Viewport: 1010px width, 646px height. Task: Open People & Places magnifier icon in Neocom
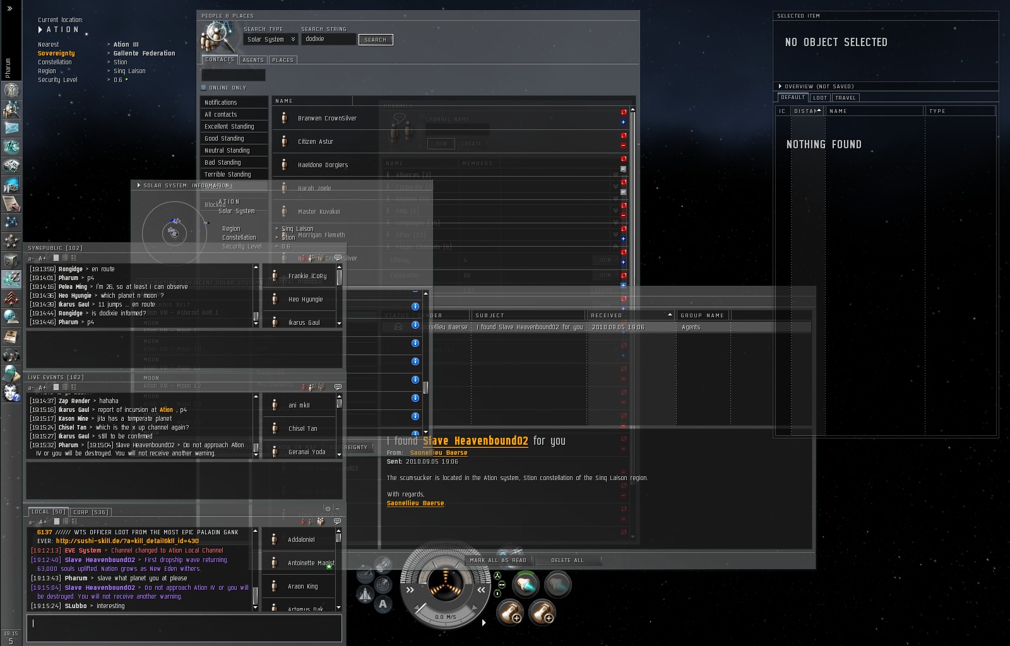click(x=11, y=109)
